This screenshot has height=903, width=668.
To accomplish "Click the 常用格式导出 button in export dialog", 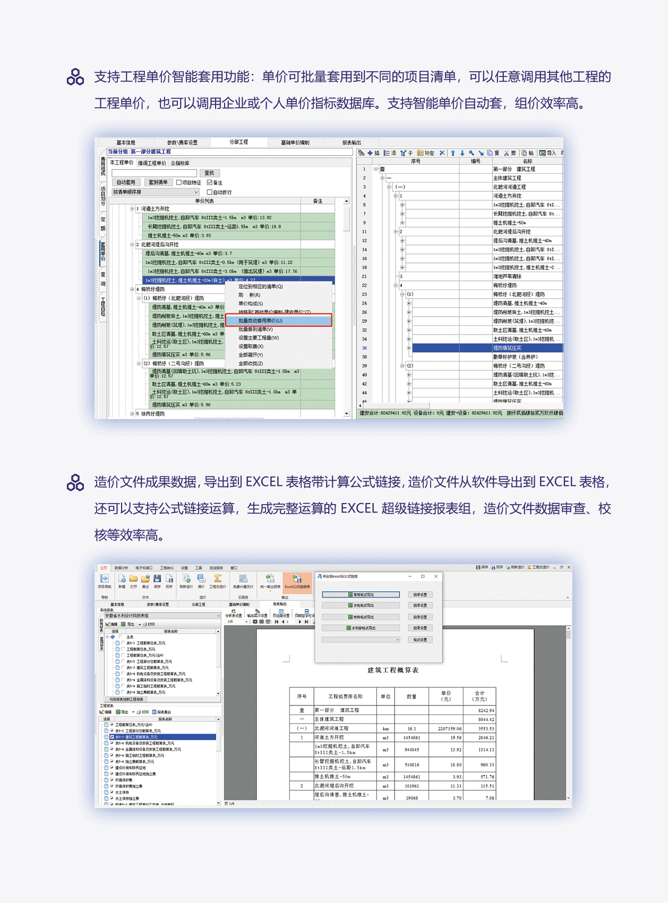I will 361,595.
